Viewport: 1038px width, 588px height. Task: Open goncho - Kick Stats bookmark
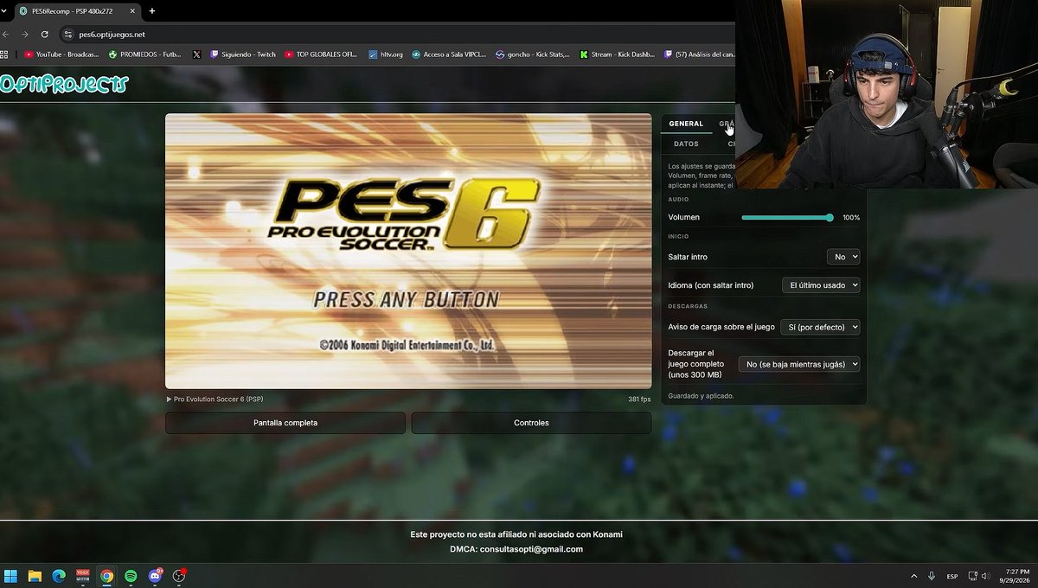pyautogui.click(x=533, y=54)
